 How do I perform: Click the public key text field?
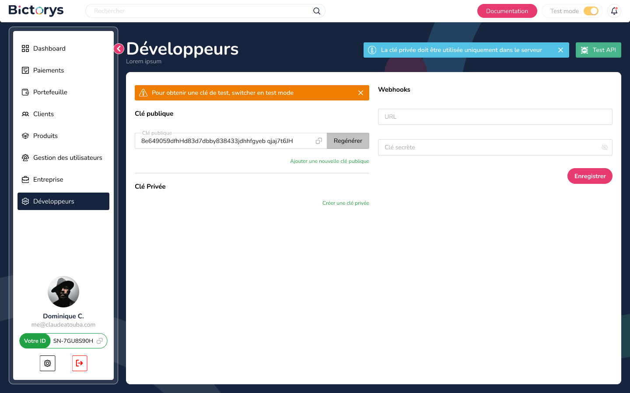tap(231, 141)
